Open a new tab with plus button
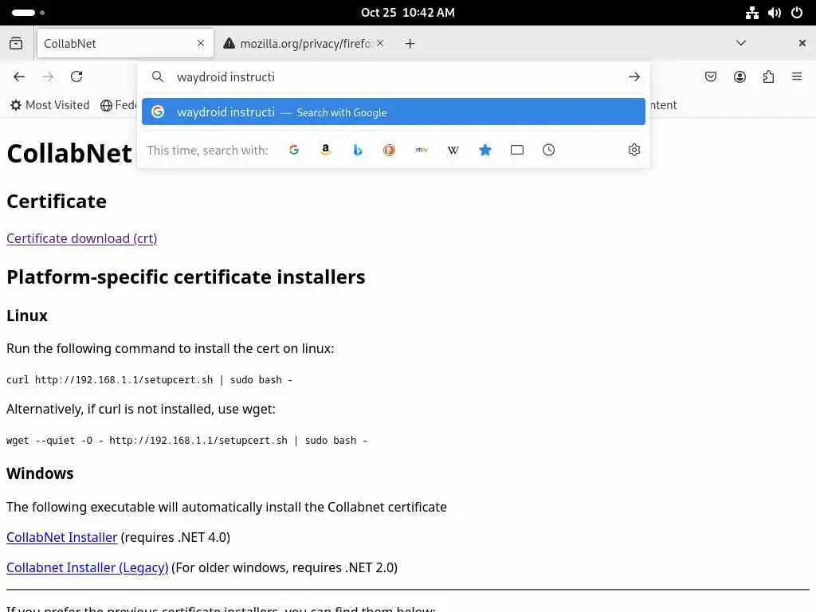816x612 pixels. 410,44
